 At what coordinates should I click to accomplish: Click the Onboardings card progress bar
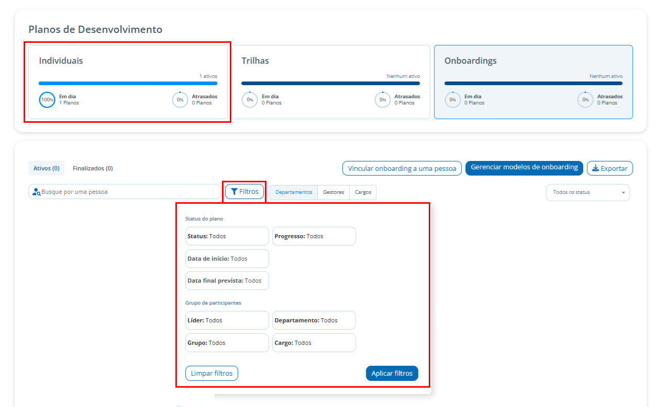tap(533, 83)
